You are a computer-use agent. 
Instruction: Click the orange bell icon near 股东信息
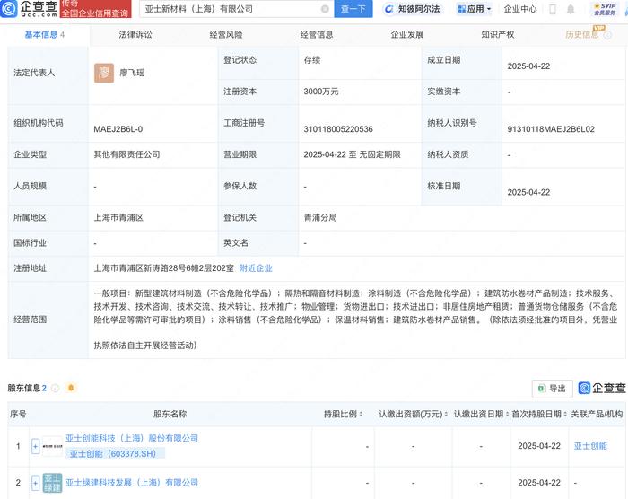[x=71, y=388]
